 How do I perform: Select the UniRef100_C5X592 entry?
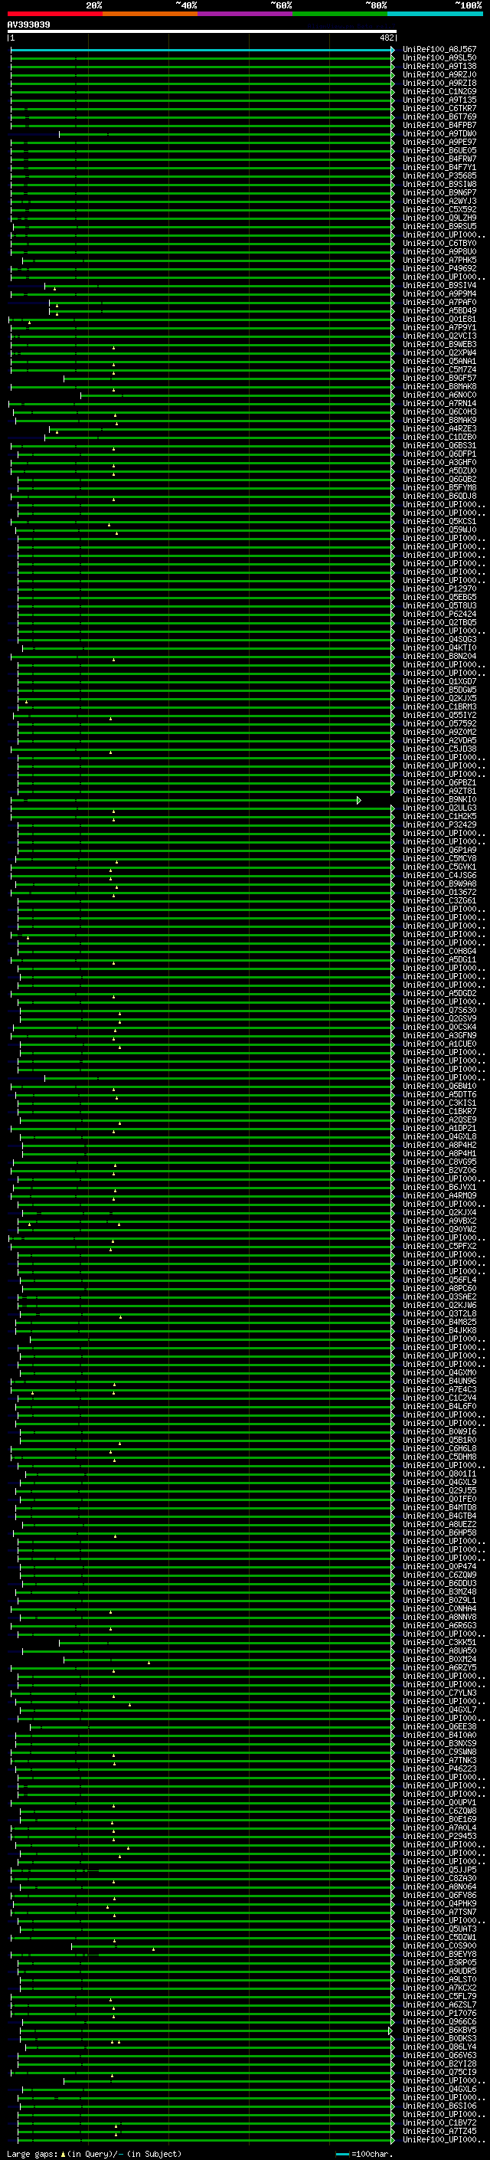point(439,208)
